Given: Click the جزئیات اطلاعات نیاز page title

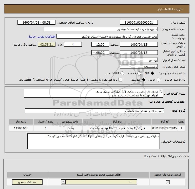Looking at the screenshot, I should tap(170, 9).
